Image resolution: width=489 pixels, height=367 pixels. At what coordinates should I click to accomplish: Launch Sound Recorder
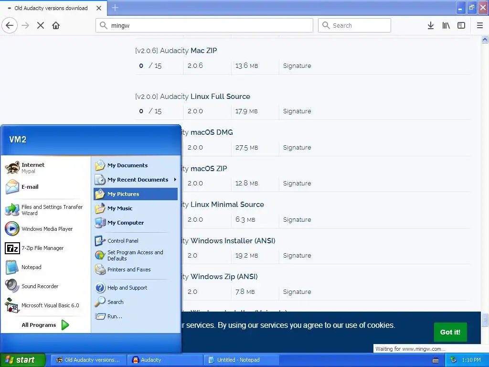click(46, 286)
